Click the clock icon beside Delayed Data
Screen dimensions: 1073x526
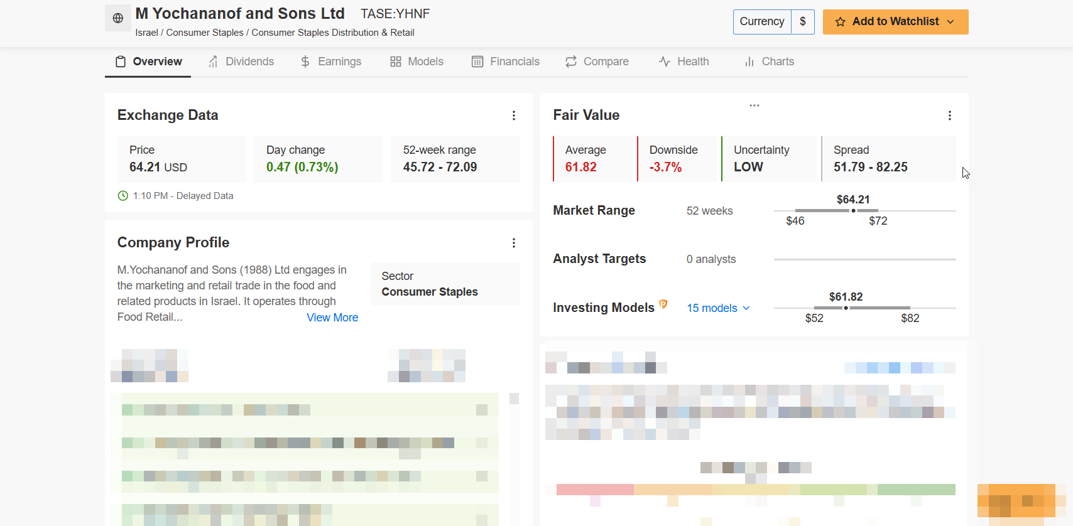click(x=123, y=196)
